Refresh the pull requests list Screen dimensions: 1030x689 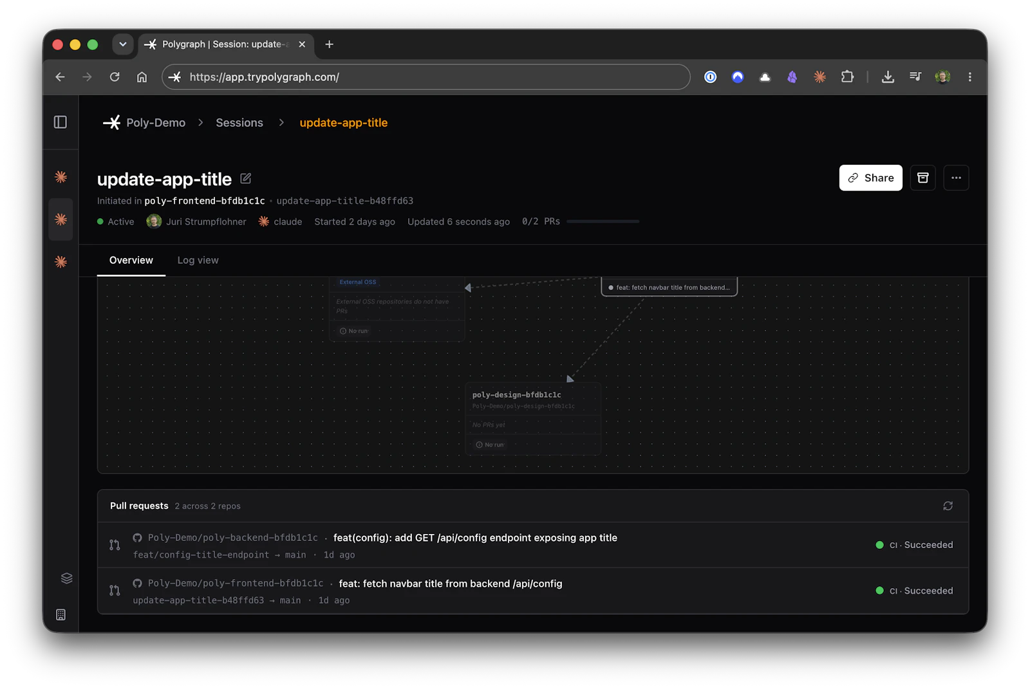coord(948,506)
